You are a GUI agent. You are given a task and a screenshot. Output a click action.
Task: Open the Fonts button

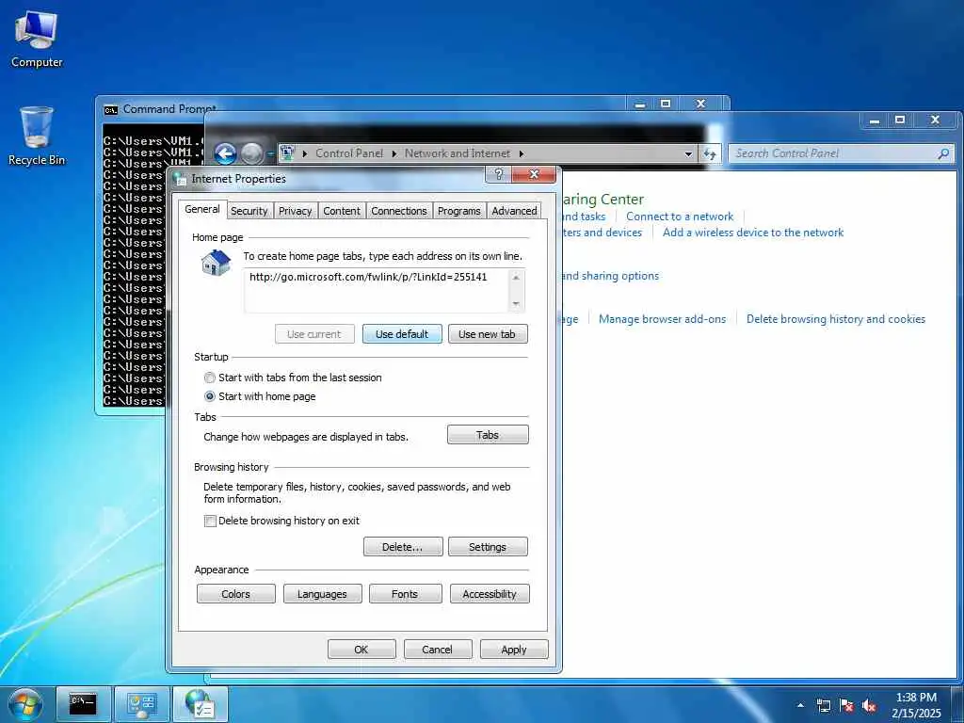[x=405, y=594]
